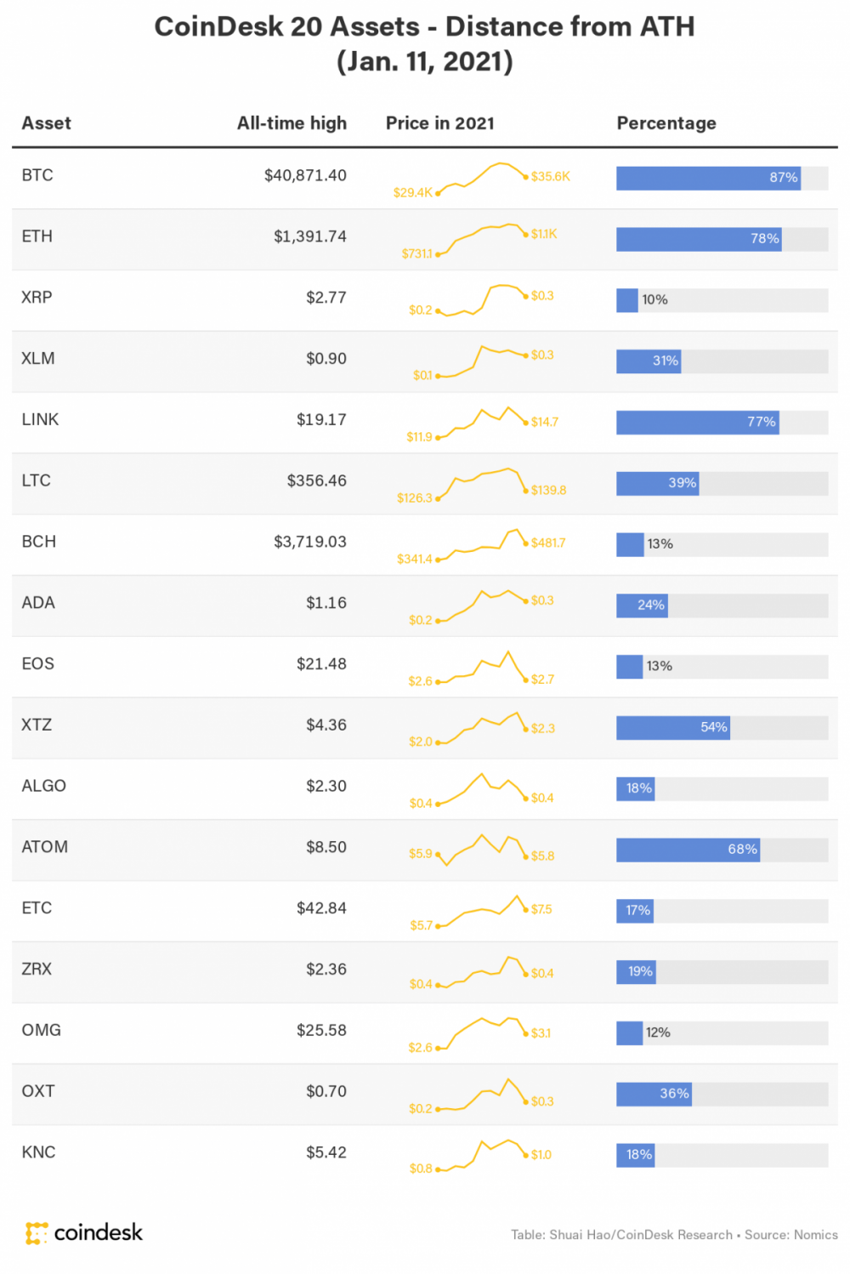Viewport: 850px width, 1274px height.
Task: Click the BCH all-time high value $3,719.03
Action: click(x=309, y=542)
